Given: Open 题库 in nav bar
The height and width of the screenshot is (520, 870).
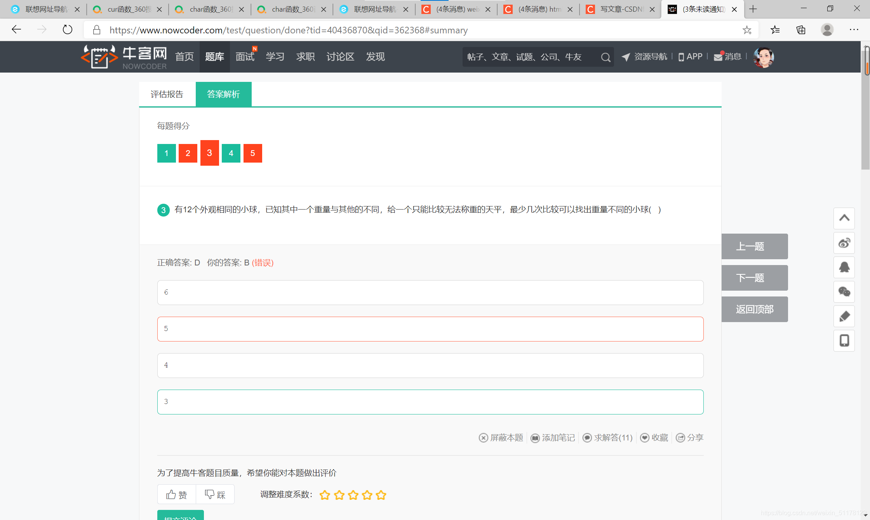Looking at the screenshot, I should 215,57.
